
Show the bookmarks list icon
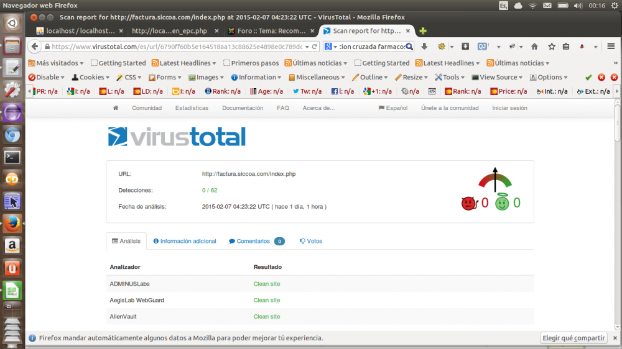[566, 47]
